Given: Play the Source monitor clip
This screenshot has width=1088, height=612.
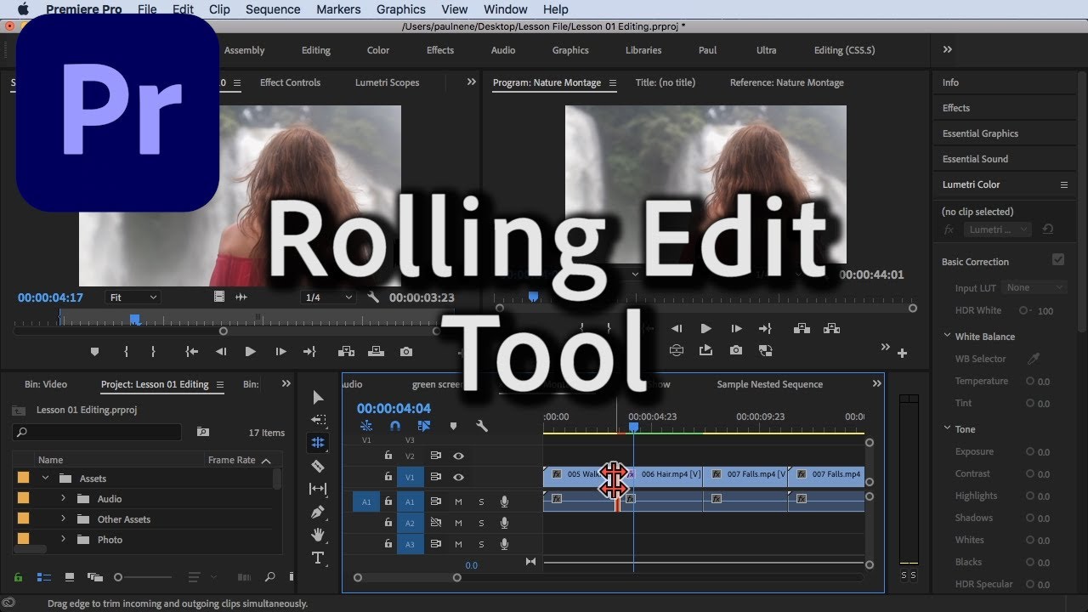Looking at the screenshot, I should click(x=250, y=351).
